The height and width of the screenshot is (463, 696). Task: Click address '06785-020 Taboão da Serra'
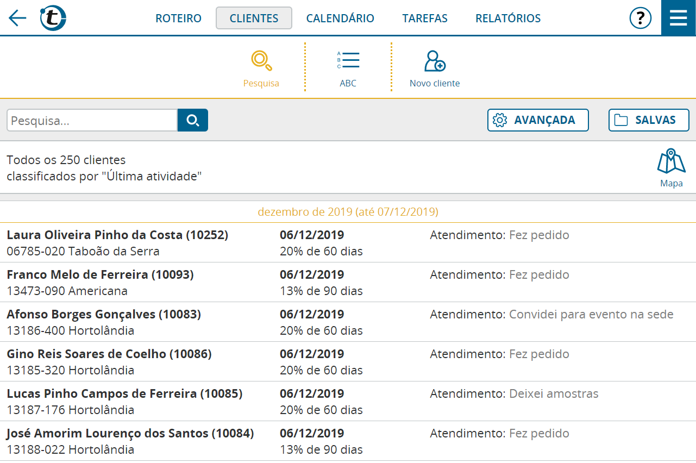coord(83,251)
